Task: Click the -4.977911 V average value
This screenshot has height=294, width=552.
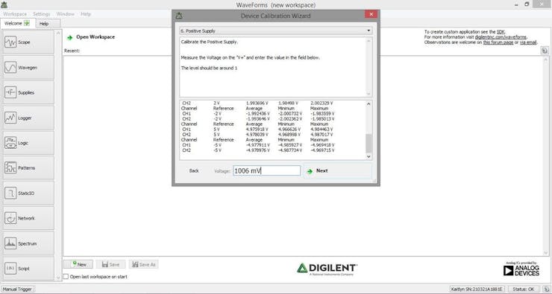Action: click(257, 145)
